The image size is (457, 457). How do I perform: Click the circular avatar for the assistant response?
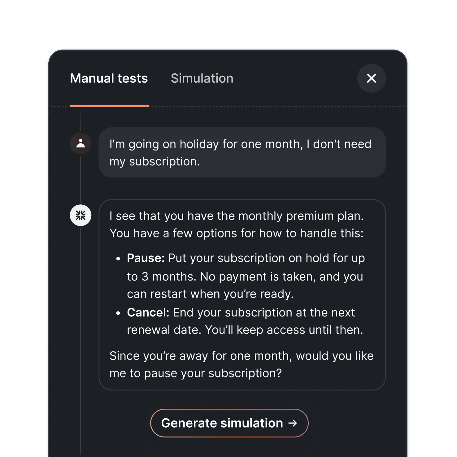(81, 215)
